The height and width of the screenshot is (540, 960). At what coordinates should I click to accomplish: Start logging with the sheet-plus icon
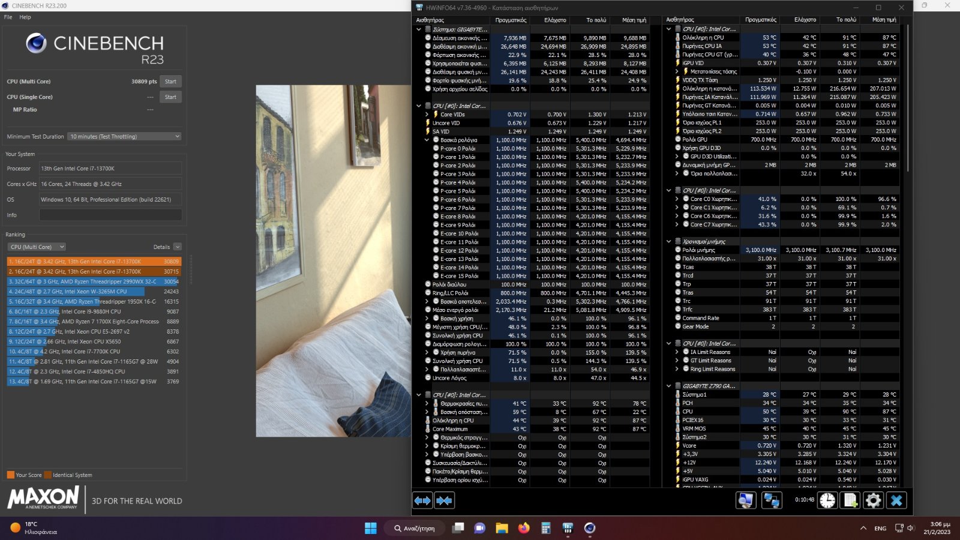coord(850,500)
